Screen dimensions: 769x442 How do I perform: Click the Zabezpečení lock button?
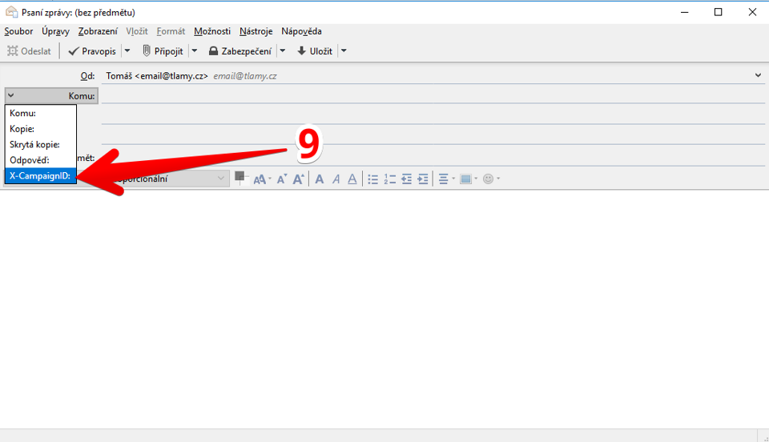pyautogui.click(x=240, y=51)
